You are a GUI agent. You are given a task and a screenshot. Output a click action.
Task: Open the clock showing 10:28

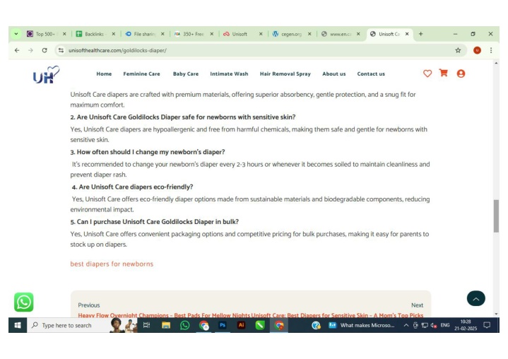(x=465, y=325)
